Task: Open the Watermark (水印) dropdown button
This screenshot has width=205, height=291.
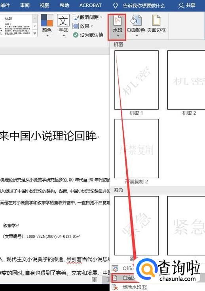Action: tap(117, 27)
